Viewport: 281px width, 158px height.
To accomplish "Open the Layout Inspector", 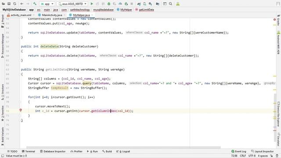I will [263, 151].
